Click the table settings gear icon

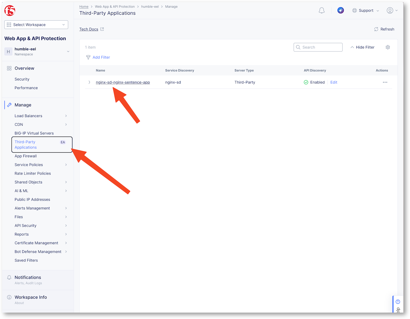(388, 47)
